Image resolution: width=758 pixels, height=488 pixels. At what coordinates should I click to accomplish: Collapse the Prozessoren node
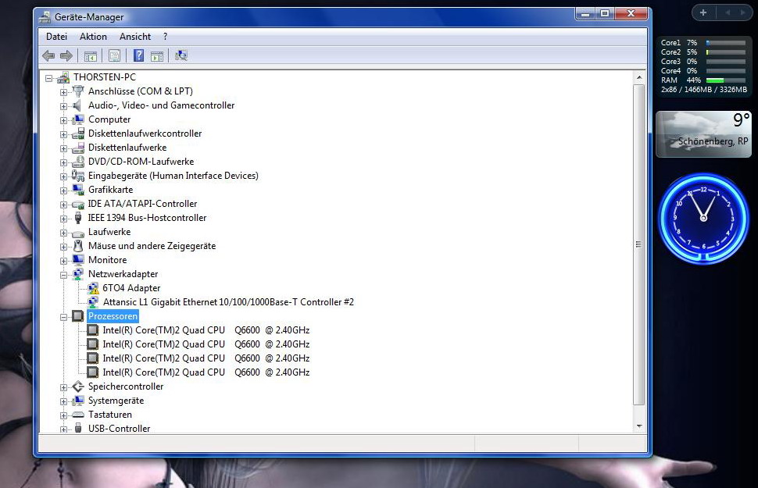[63, 317]
